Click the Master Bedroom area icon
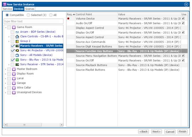 (x=14, y=69)
